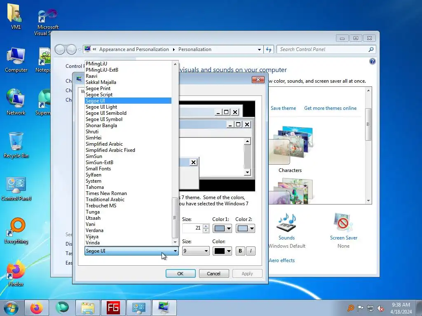Expand the address bar history dropdown
The width and height of the screenshot is (422, 316).
(259, 49)
